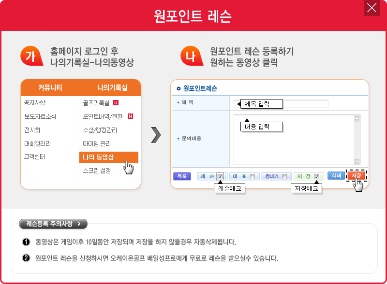This screenshot has height=284, width=387.
Task: Click the 목록 button
Action: (x=182, y=176)
